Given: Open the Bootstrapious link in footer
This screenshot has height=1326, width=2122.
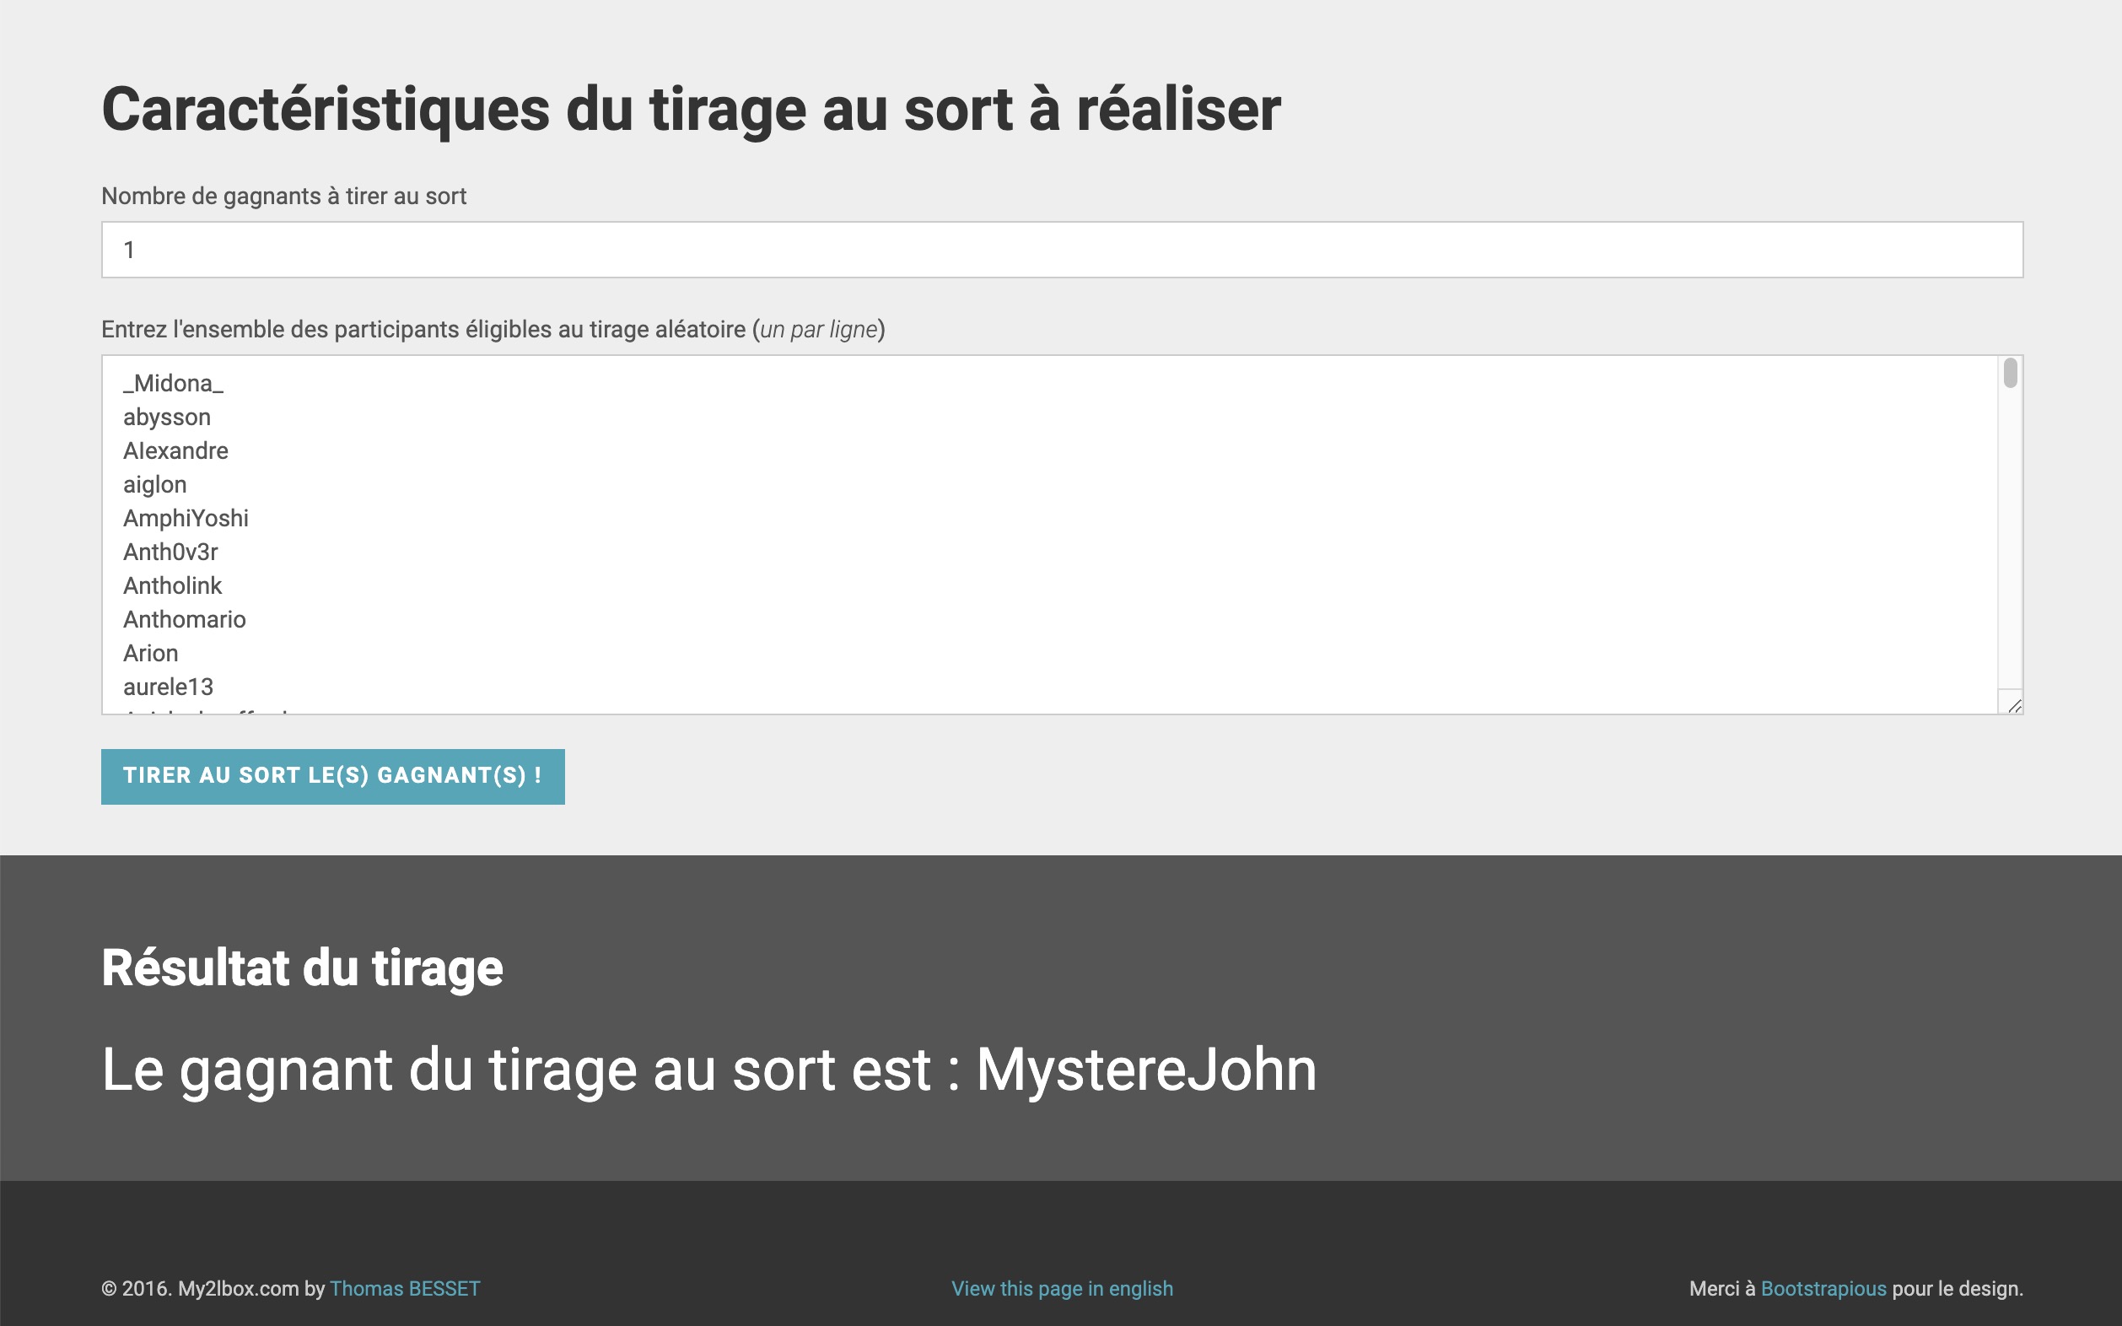Looking at the screenshot, I should [x=1822, y=1288].
